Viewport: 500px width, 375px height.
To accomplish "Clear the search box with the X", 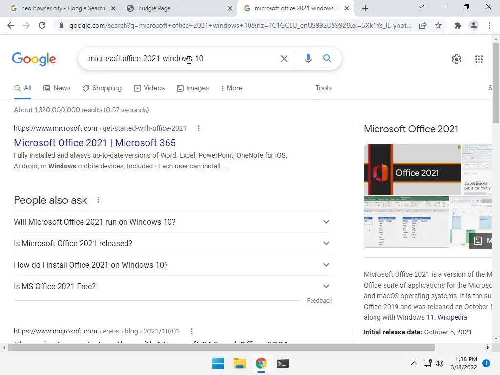I will (284, 59).
